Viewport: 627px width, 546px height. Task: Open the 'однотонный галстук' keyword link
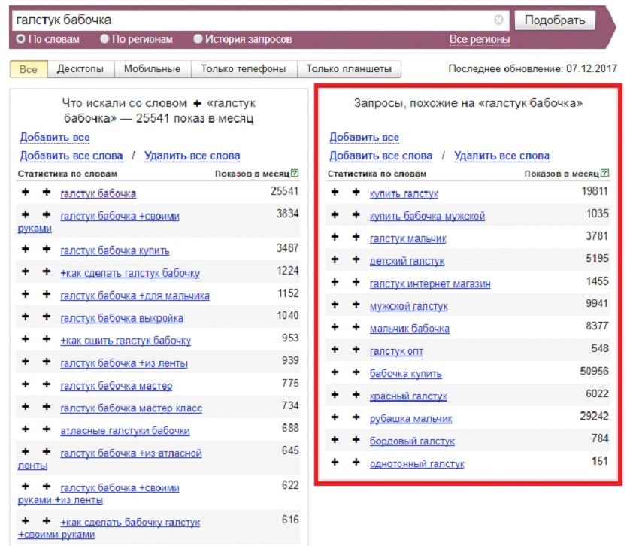(x=417, y=463)
